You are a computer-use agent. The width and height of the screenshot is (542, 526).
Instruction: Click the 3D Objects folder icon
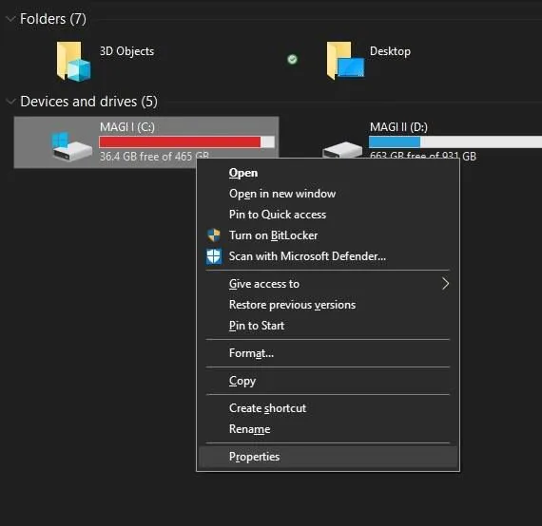pos(73,62)
